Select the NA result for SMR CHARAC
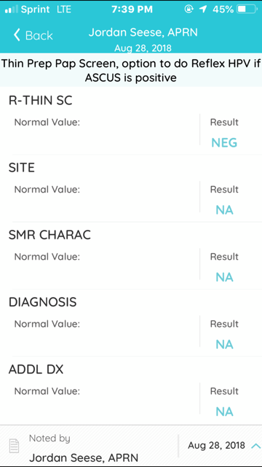Screen dimensions: 262x467 (x=224, y=277)
